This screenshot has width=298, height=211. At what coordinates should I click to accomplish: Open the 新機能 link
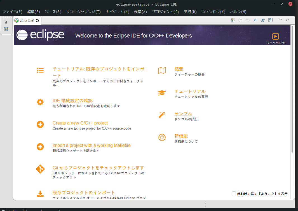181,136
